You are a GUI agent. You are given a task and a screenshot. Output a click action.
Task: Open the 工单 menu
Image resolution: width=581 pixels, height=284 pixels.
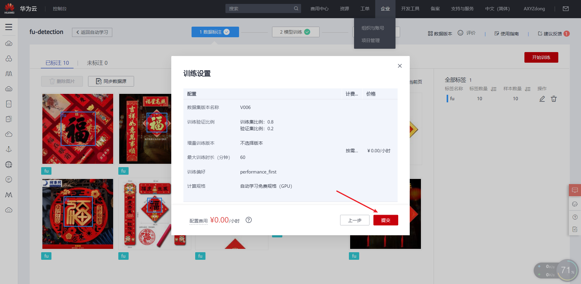[x=365, y=9]
